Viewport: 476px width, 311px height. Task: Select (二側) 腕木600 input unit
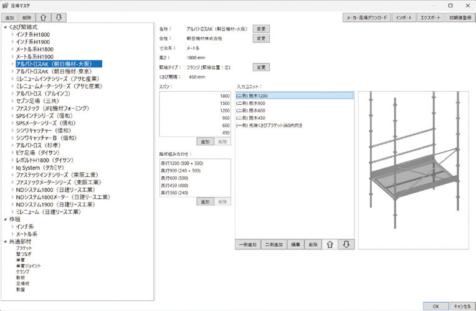(250, 110)
